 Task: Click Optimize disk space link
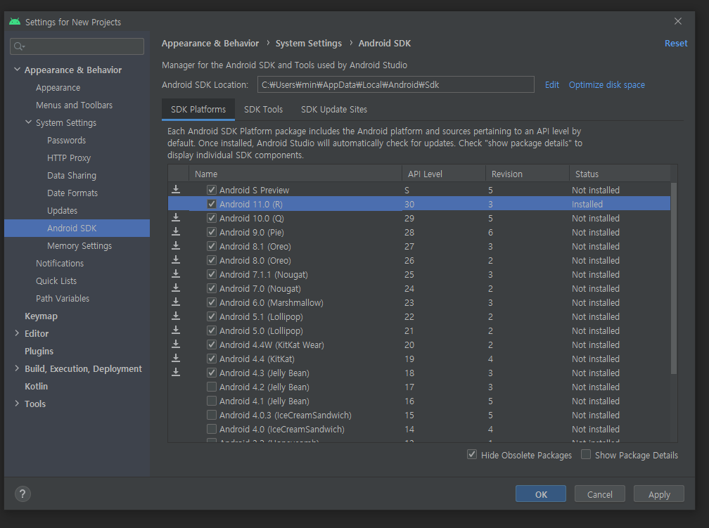[607, 84]
